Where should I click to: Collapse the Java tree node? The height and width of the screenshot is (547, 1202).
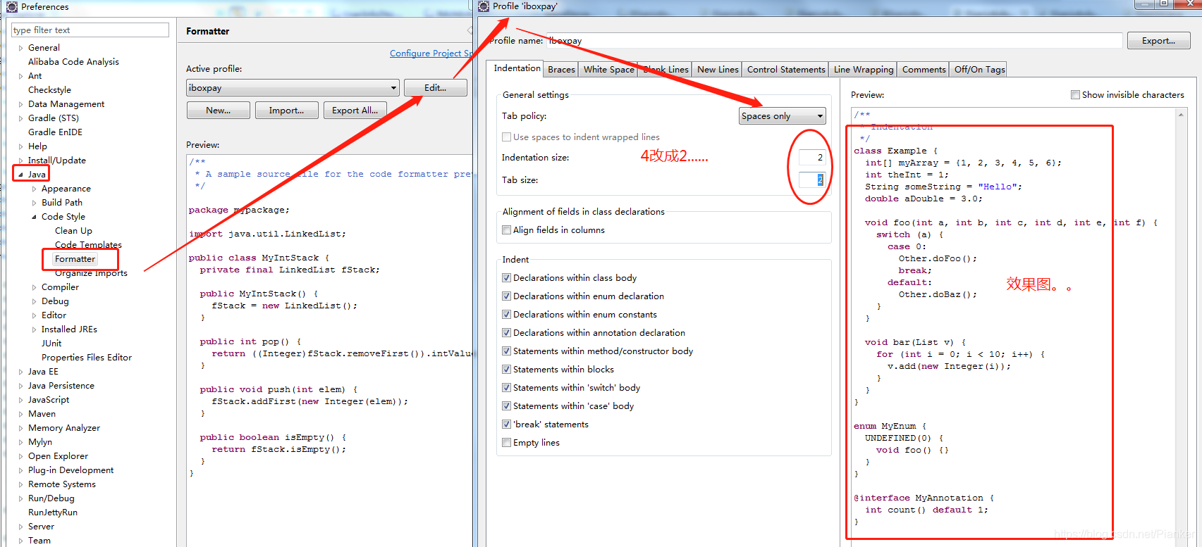point(20,175)
